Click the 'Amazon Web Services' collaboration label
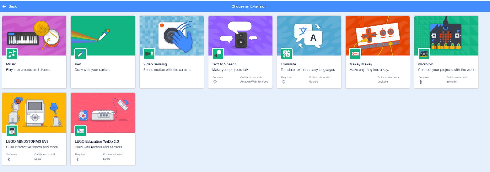 pyautogui.click(x=254, y=82)
